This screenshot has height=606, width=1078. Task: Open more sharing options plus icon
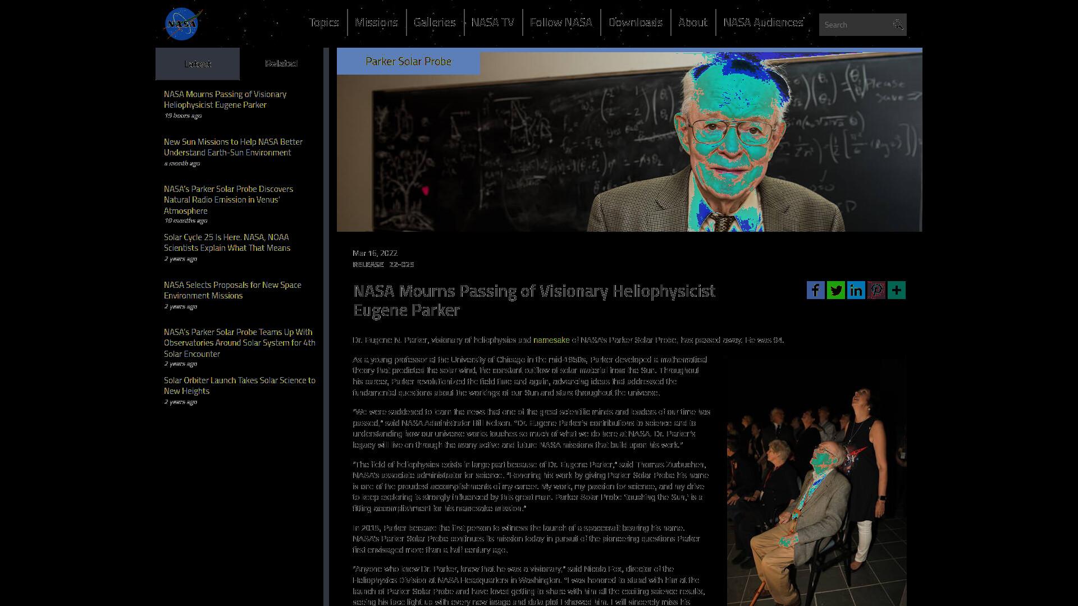point(897,290)
